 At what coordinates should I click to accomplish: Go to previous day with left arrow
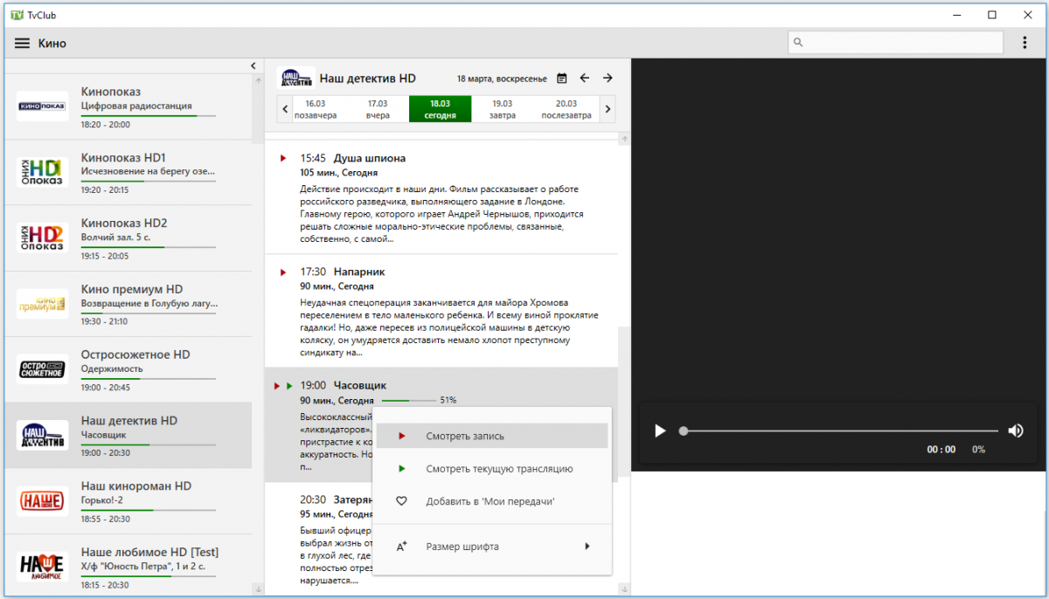[x=585, y=78]
